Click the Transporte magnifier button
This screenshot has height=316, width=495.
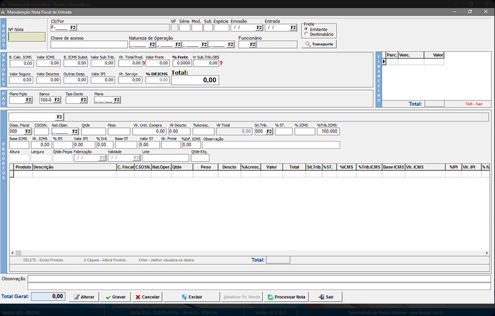point(319,44)
